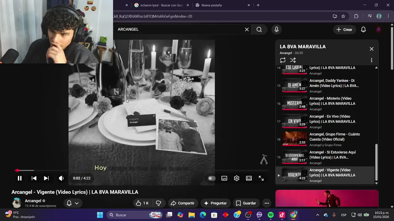Open YouTube notifications bell
This screenshot has height=221, width=394.
(x=363, y=29)
